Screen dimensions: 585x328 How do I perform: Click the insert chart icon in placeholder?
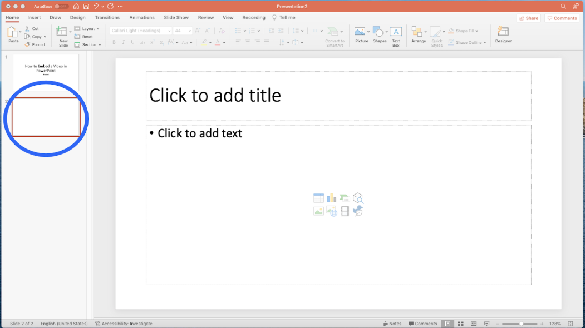coord(332,198)
